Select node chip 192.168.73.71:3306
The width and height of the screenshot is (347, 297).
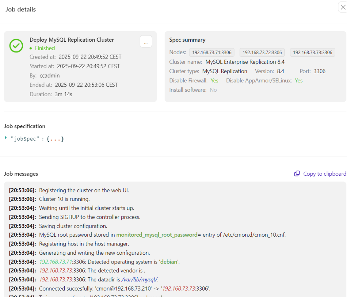tap(212, 52)
